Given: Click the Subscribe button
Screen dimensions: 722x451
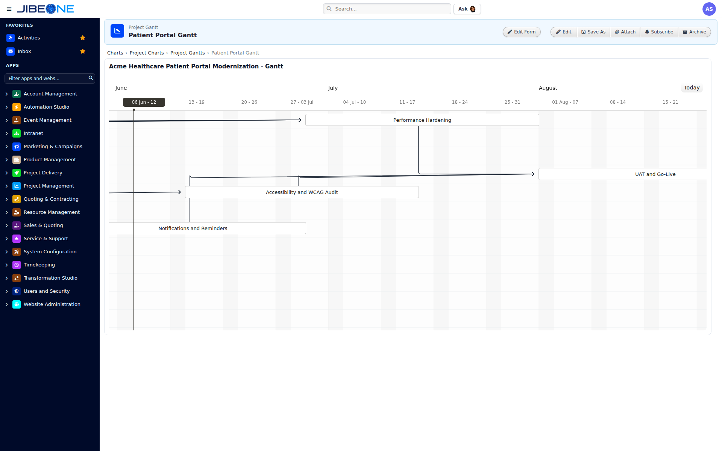Looking at the screenshot, I should click(659, 32).
